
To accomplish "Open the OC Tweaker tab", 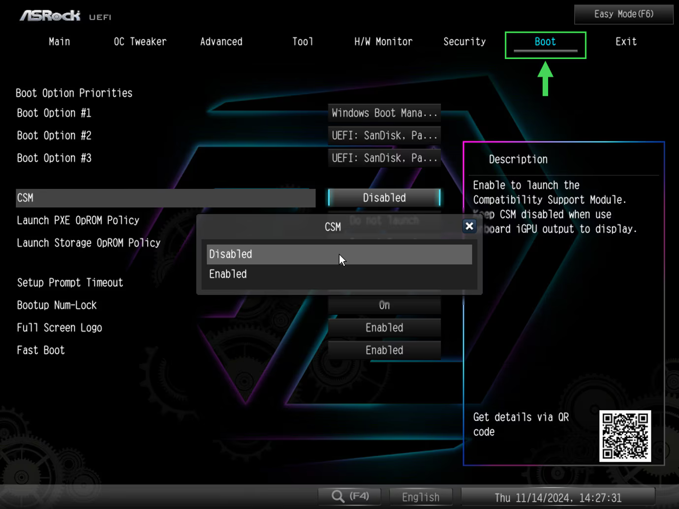I will (140, 42).
